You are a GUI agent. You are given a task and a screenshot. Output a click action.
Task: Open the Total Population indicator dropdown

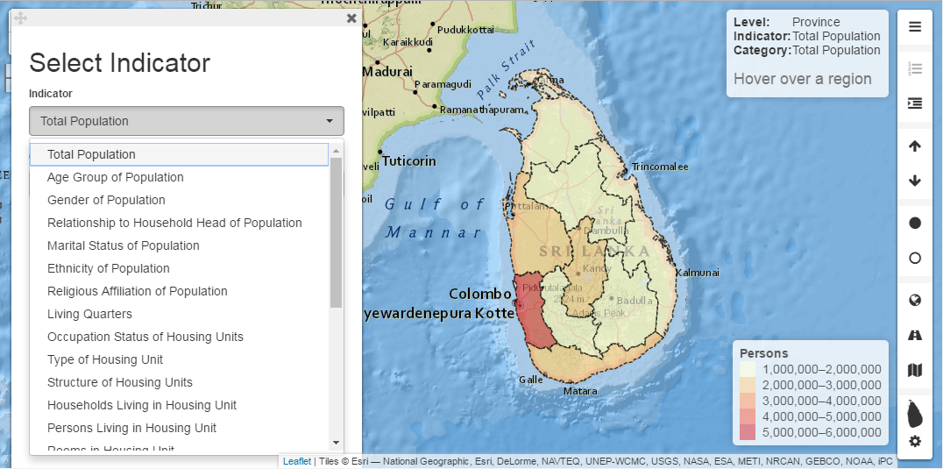point(187,121)
